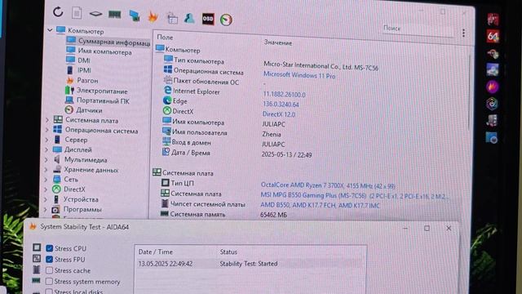Maximize the System Stability Test window

coord(427,228)
